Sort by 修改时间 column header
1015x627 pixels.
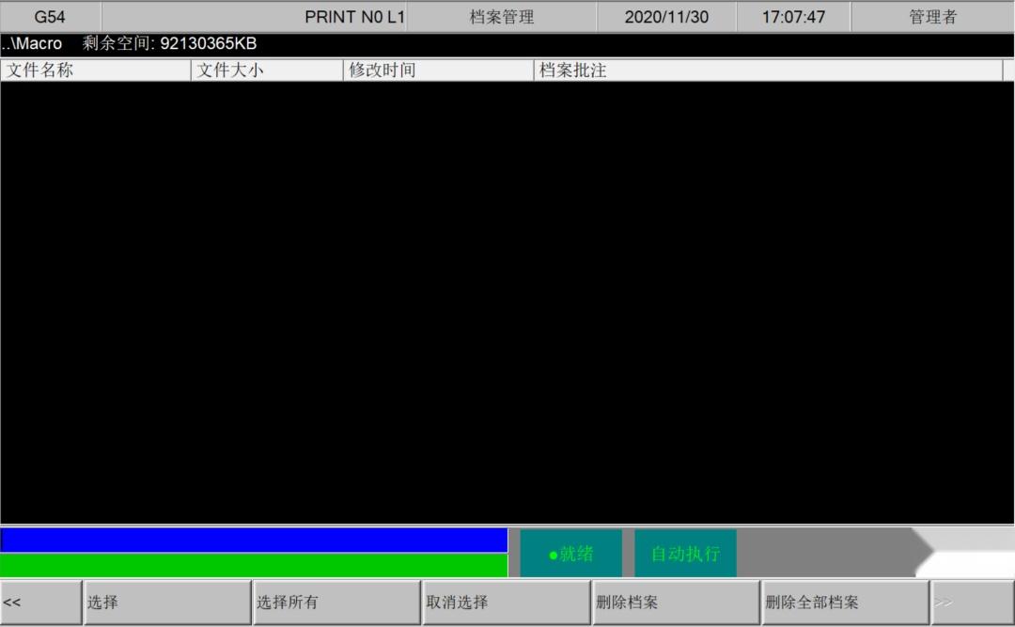439,70
